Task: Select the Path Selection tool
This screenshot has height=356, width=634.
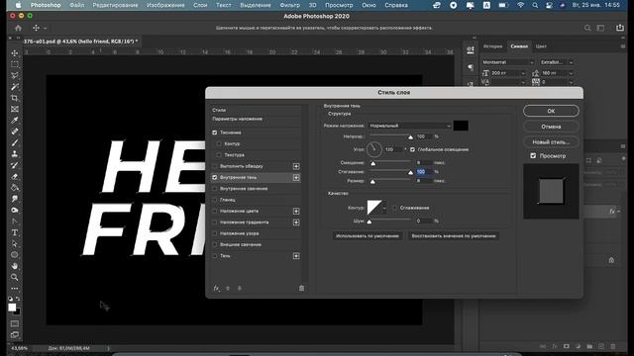Action: [15, 244]
